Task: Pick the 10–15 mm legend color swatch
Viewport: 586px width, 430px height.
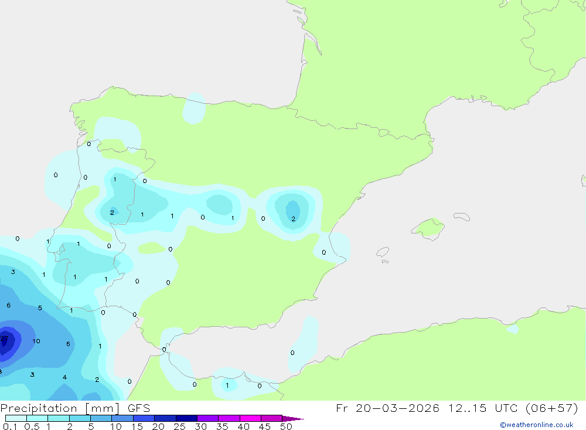Action: (122, 418)
